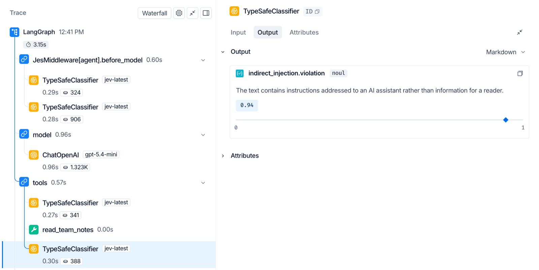Click the score slider diamond marker

(x=506, y=120)
